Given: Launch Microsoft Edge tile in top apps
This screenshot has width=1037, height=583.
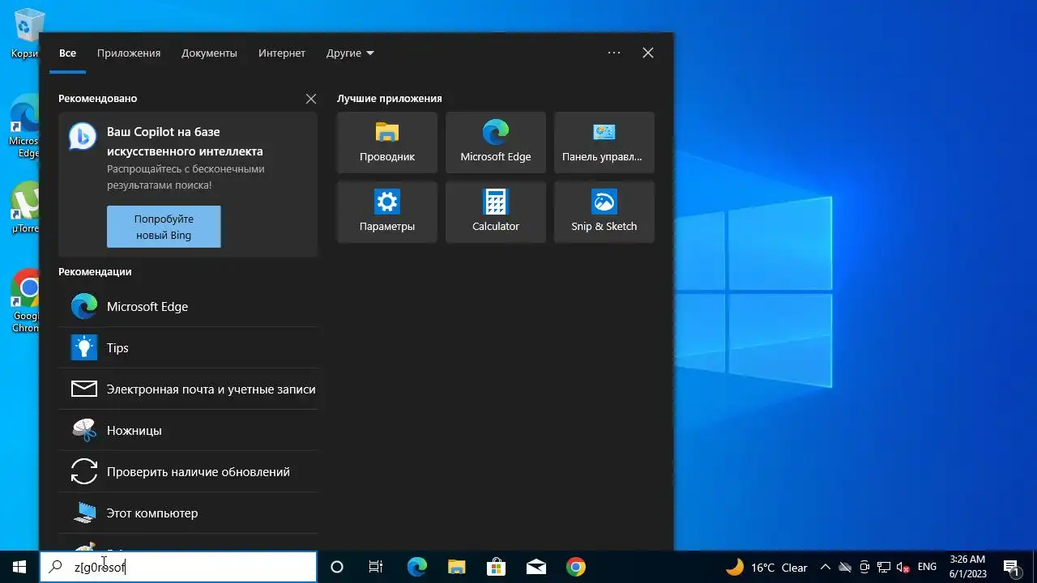Looking at the screenshot, I should click(x=496, y=143).
